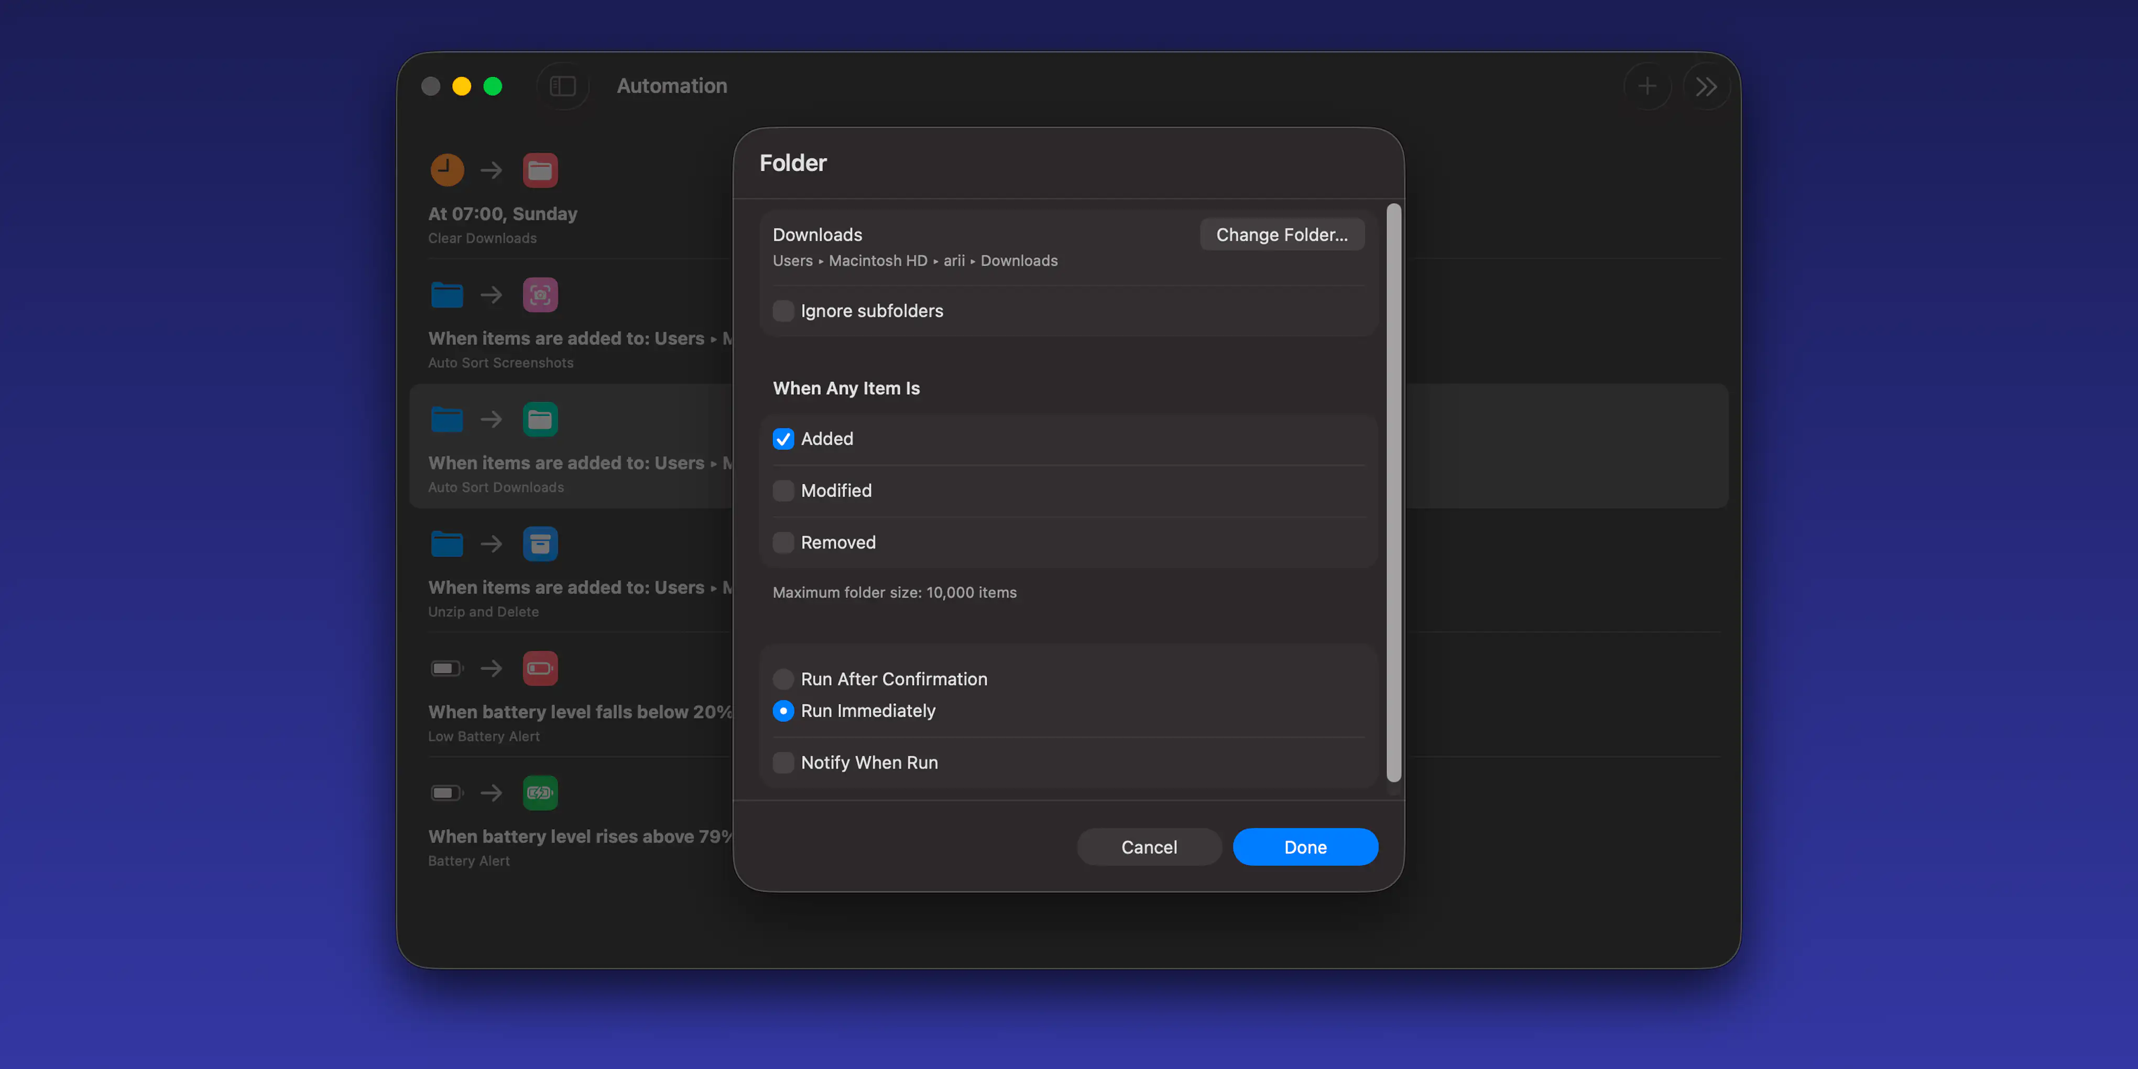Image resolution: width=2138 pixels, height=1069 pixels.
Task: Click the green Battery Alert charging icon
Action: click(540, 793)
